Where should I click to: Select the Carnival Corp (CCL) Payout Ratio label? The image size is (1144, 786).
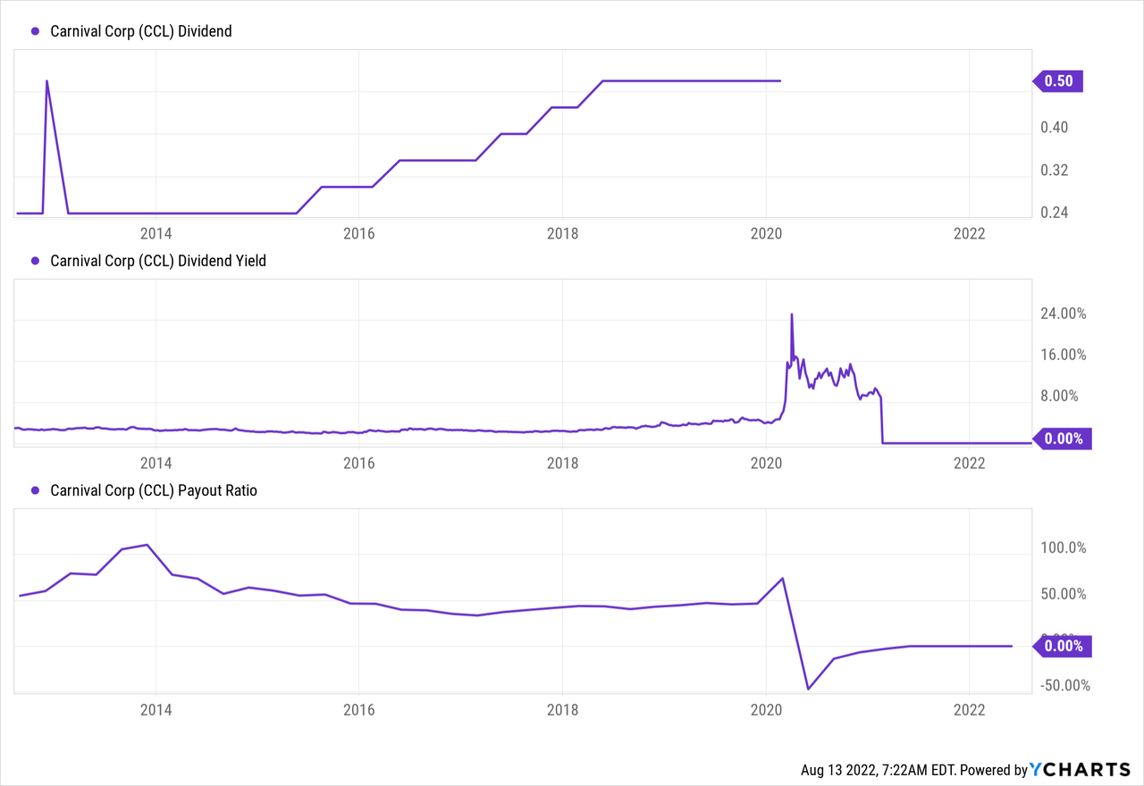pos(154,490)
